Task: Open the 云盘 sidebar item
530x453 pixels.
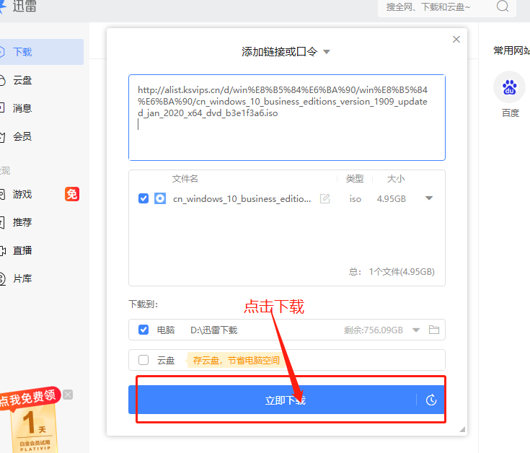Action: coord(22,80)
